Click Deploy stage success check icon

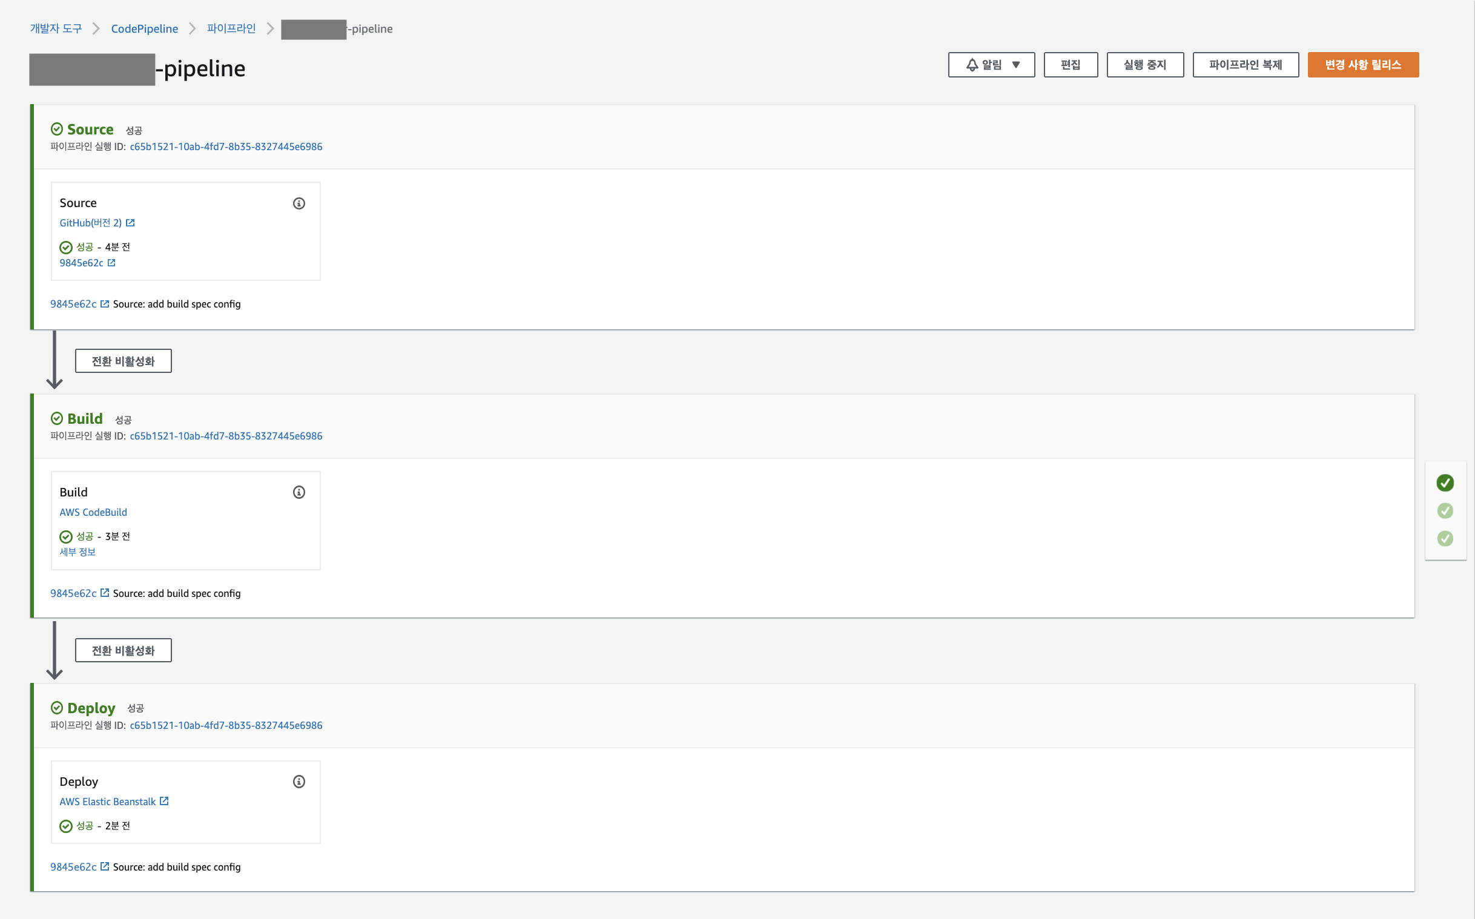(x=57, y=708)
